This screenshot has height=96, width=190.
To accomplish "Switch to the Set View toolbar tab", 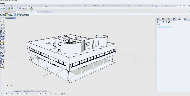I will coord(21,6).
